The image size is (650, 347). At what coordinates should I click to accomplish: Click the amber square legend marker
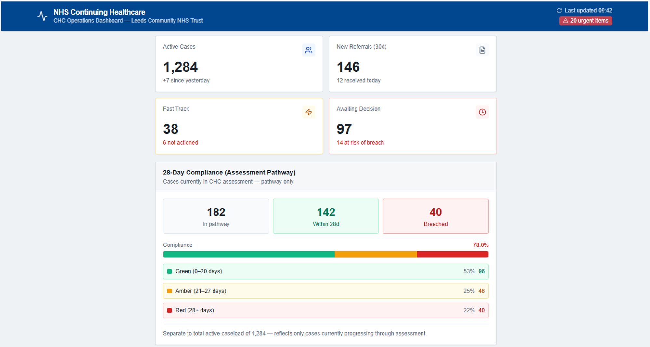click(169, 291)
